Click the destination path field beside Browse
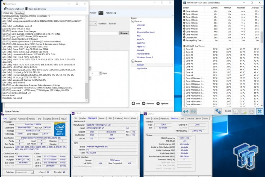 point(103,33)
